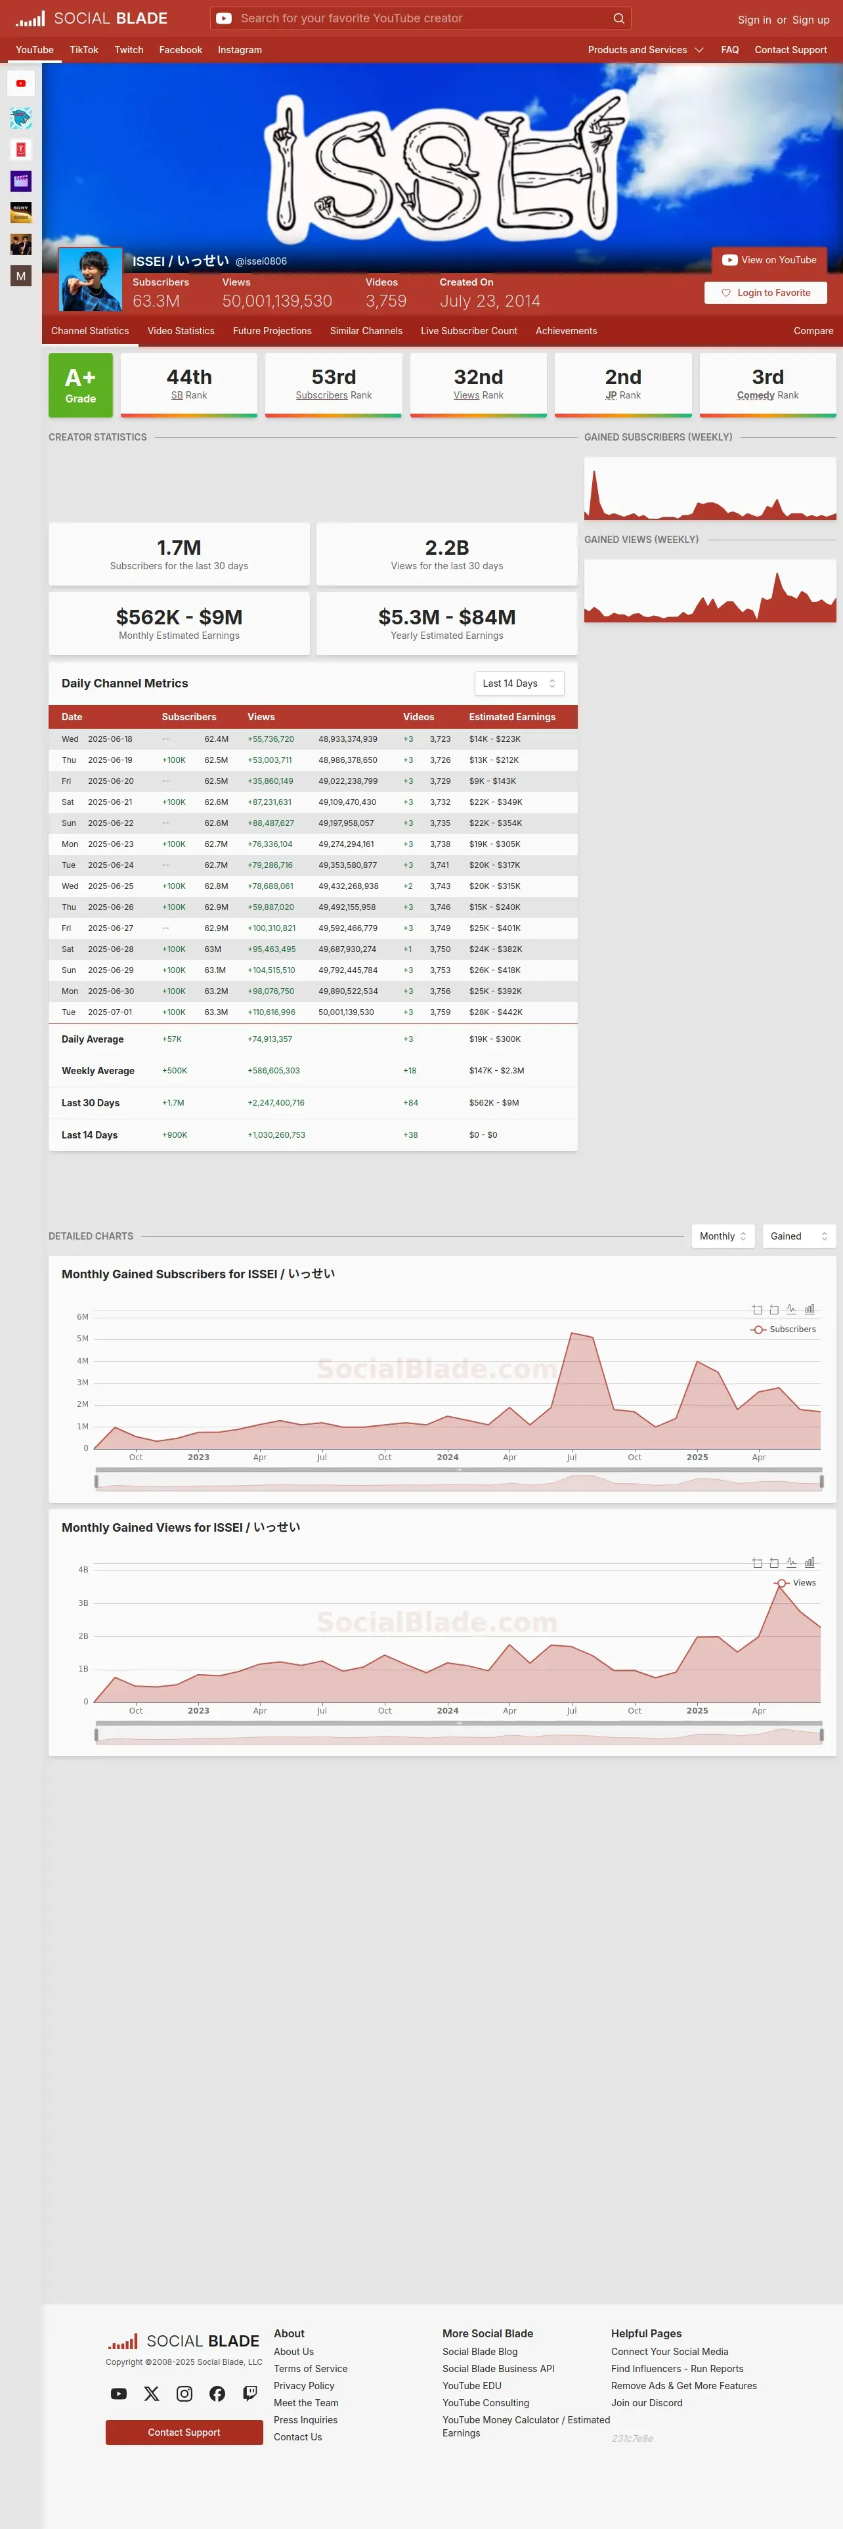Click zoom icon on Subscribers chart toolbar

[x=756, y=1308]
